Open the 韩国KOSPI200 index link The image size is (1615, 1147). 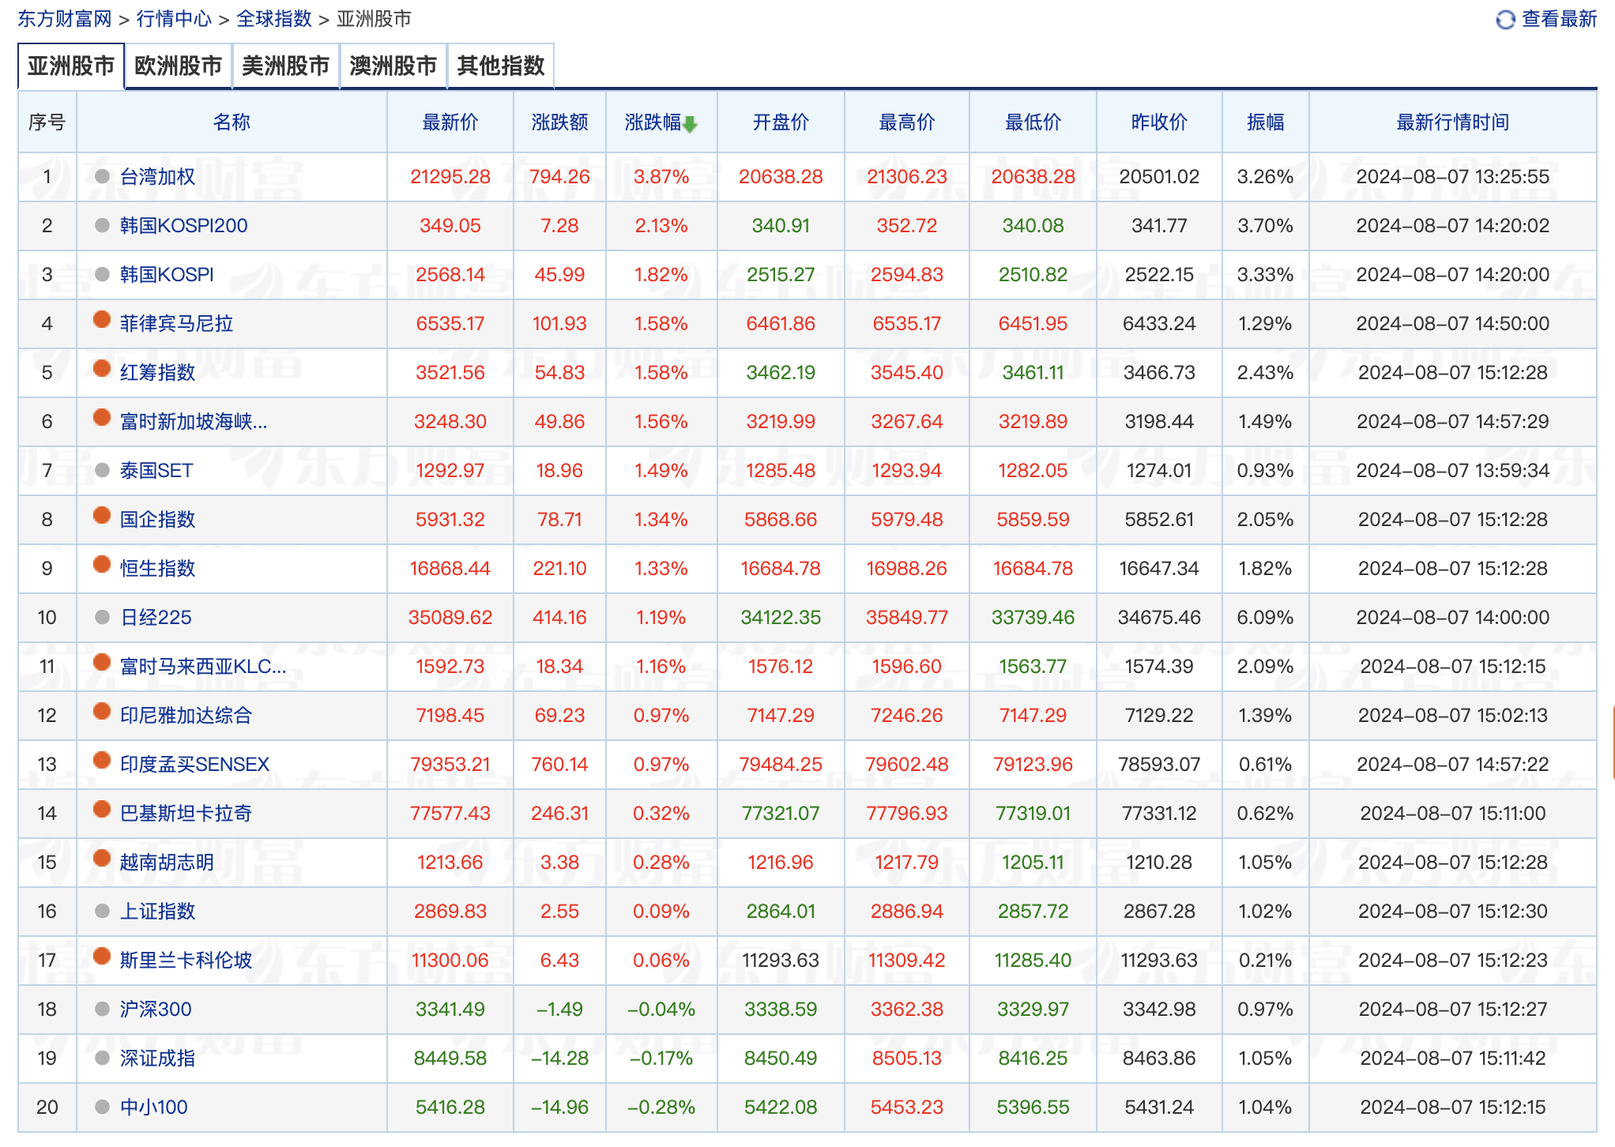[184, 226]
